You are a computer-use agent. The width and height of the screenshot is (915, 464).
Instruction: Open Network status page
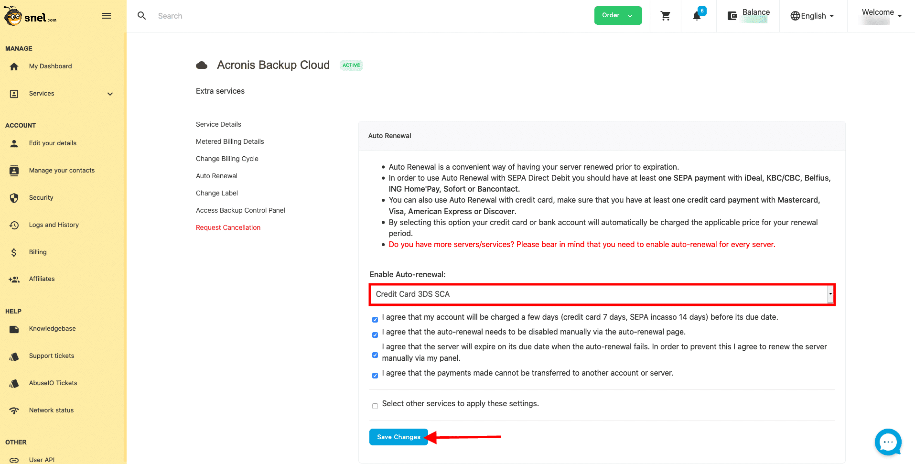click(51, 410)
